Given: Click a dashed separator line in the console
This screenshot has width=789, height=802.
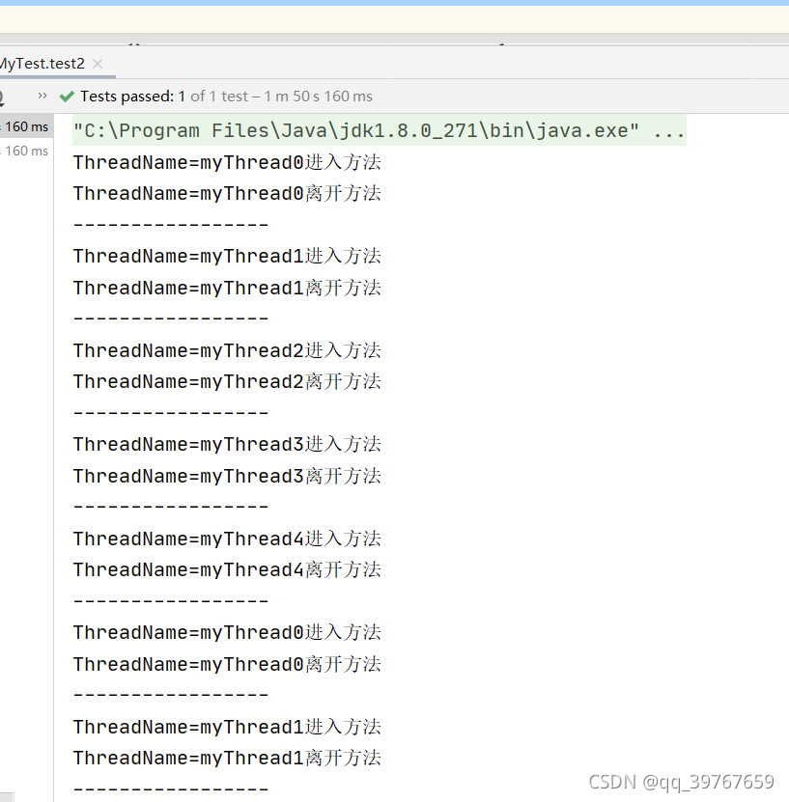Looking at the screenshot, I should coord(170,224).
